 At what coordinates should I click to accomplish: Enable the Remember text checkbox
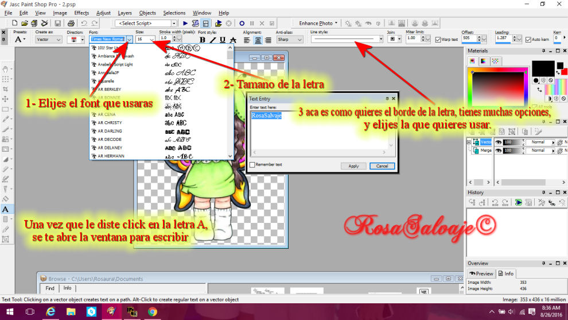252,165
